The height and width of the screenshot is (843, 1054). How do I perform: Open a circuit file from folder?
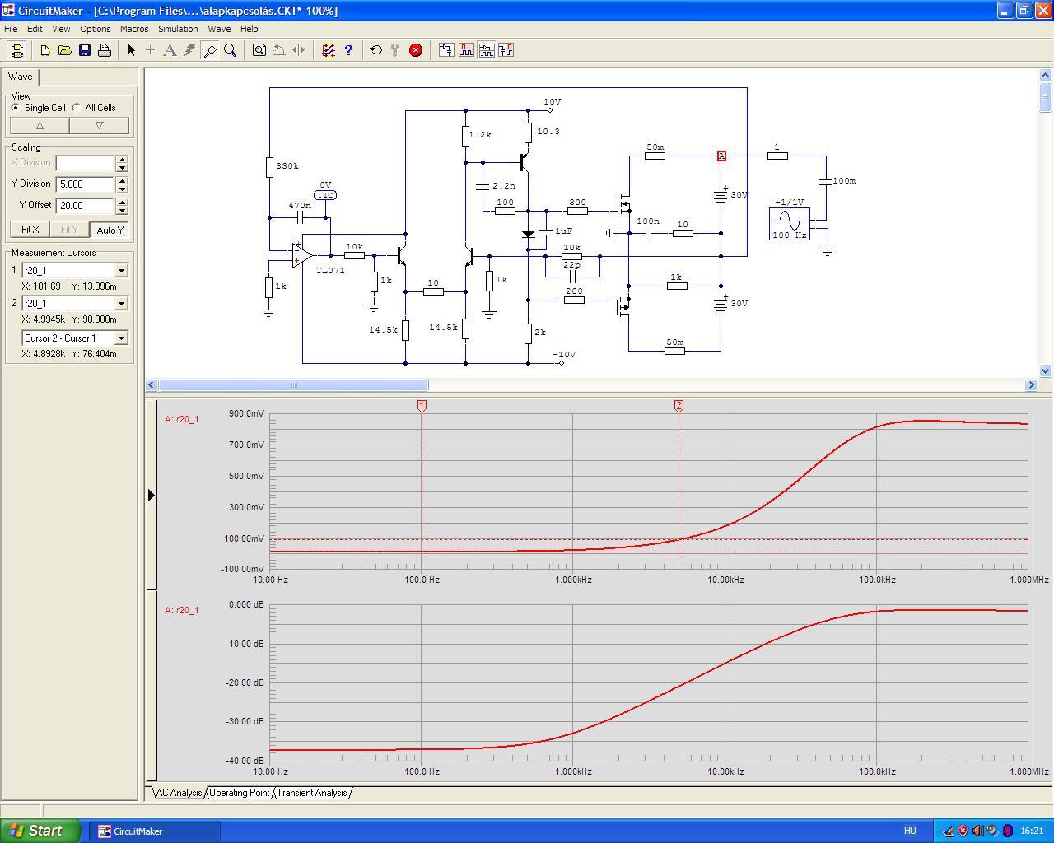(x=65, y=50)
